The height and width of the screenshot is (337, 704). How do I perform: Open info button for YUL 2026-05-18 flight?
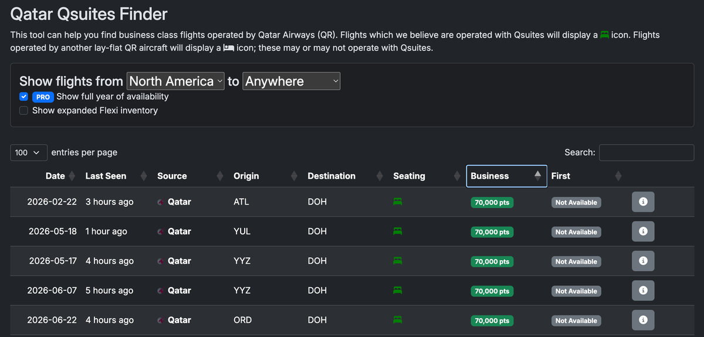[643, 232]
